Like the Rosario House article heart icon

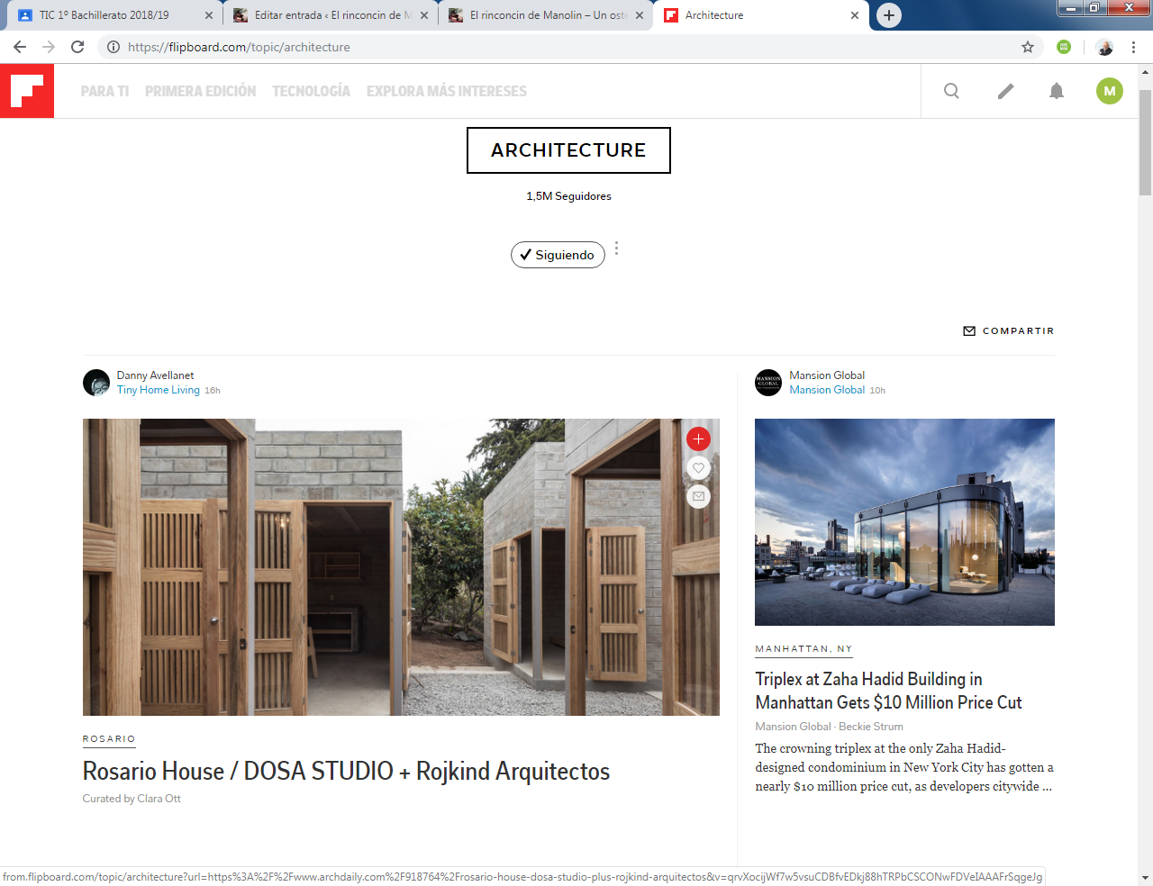point(698,467)
